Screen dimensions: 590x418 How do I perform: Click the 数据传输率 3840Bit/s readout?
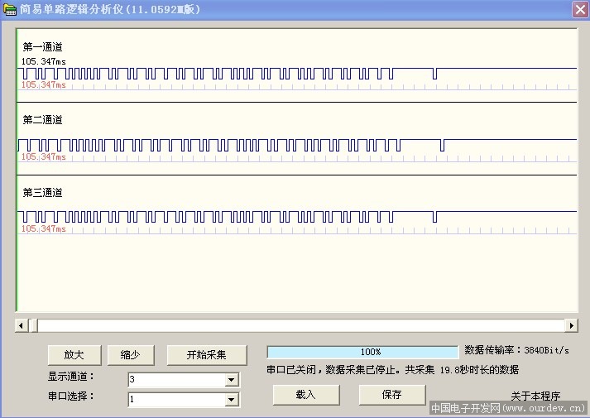pos(516,350)
